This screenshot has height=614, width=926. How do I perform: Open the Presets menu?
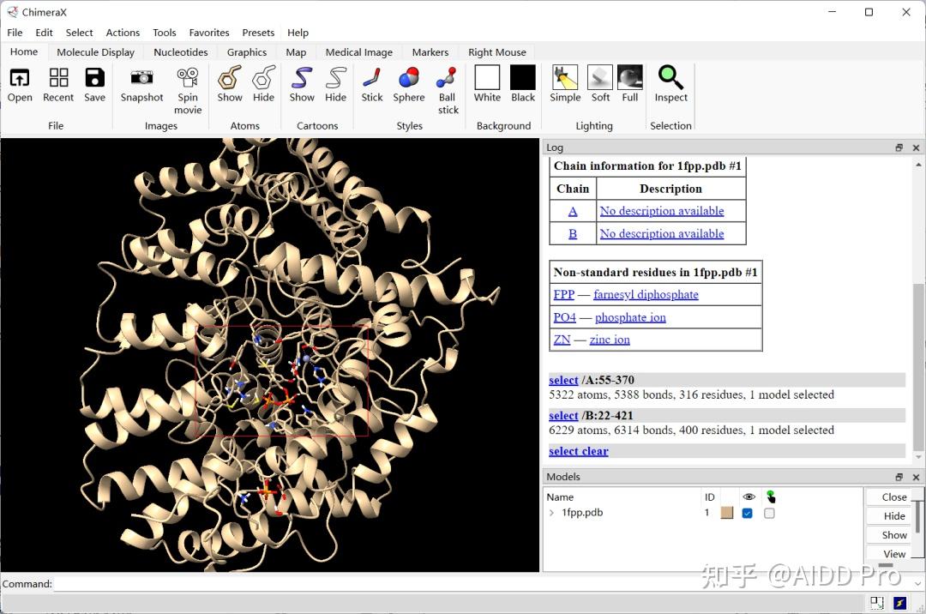[x=258, y=33]
